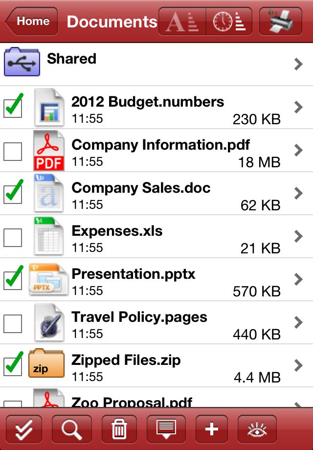
Task: Tap the Shared USB folder thumbnail
Action: 22,62
